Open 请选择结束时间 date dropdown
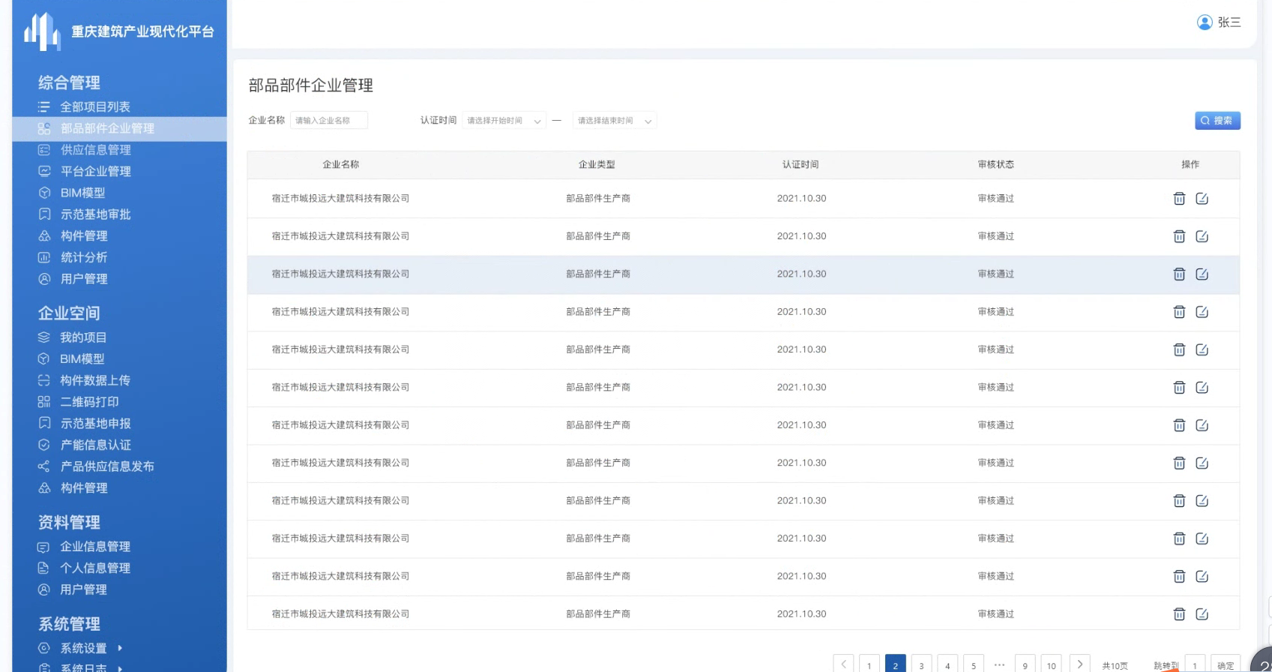Image resolution: width=1272 pixels, height=672 pixels. pos(615,121)
